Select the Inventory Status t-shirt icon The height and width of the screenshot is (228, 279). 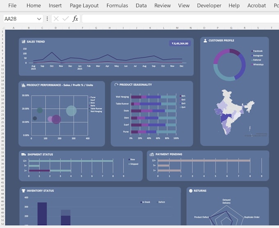(23, 191)
